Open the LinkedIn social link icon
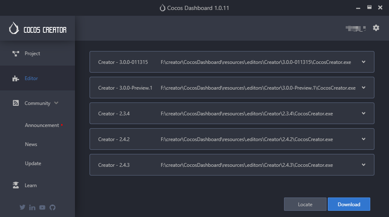The height and width of the screenshot is (217, 389). (32, 207)
